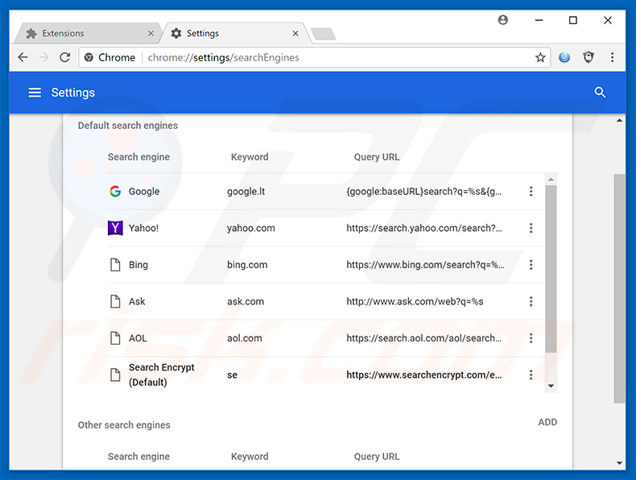636x480 pixels.
Task: Click the browser forward arrow
Action: coord(43,58)
